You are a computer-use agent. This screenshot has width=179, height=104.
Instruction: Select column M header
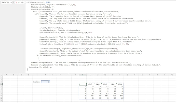click(98, 75)
